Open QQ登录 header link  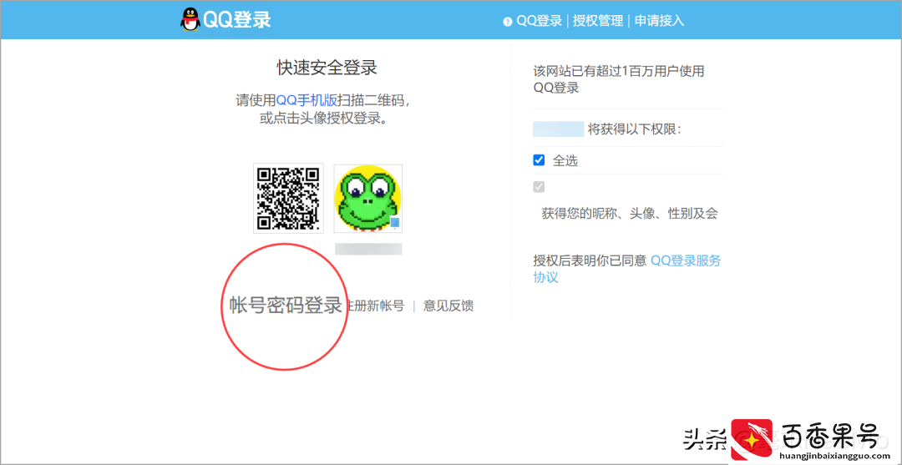click(539, 21)
